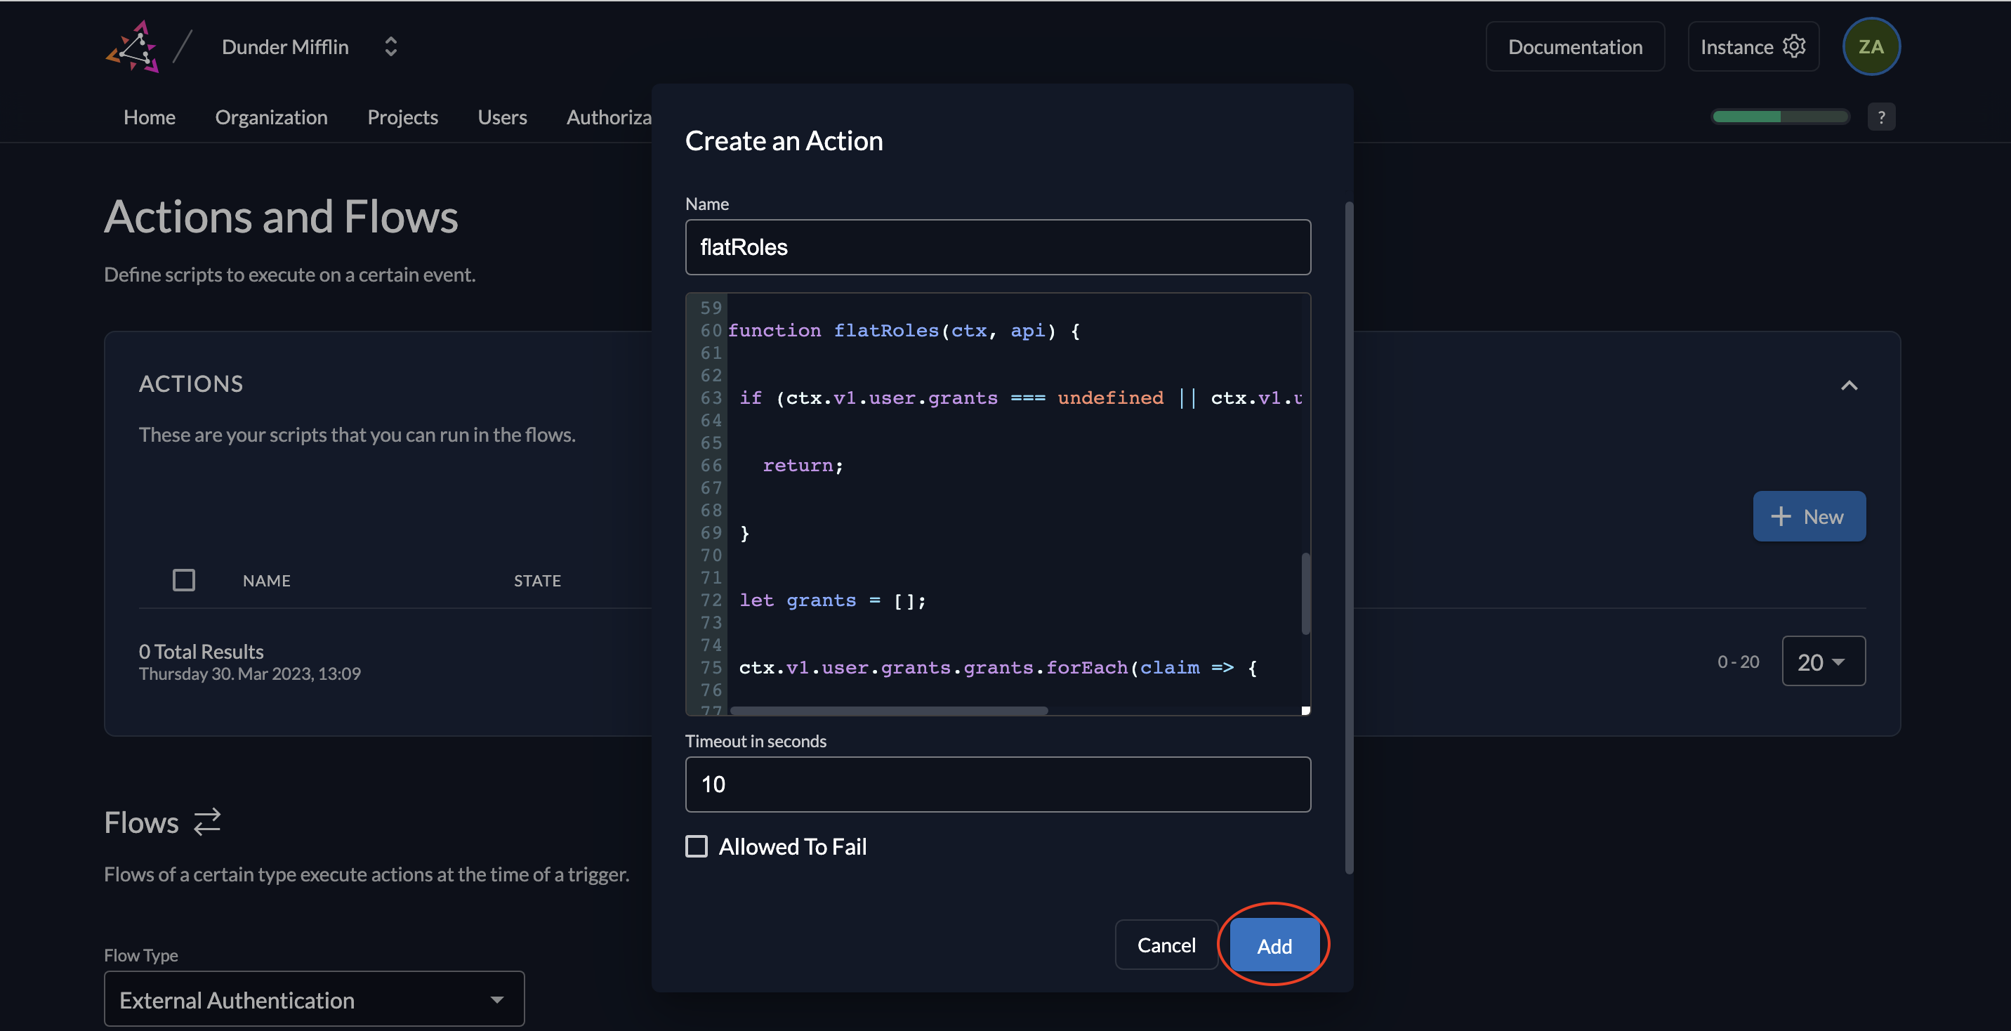Image resolution: width=2011 pixels, height=1031 pixels.
Task: Check the select-all checkbox beside NAME
Action: (183, 579)
